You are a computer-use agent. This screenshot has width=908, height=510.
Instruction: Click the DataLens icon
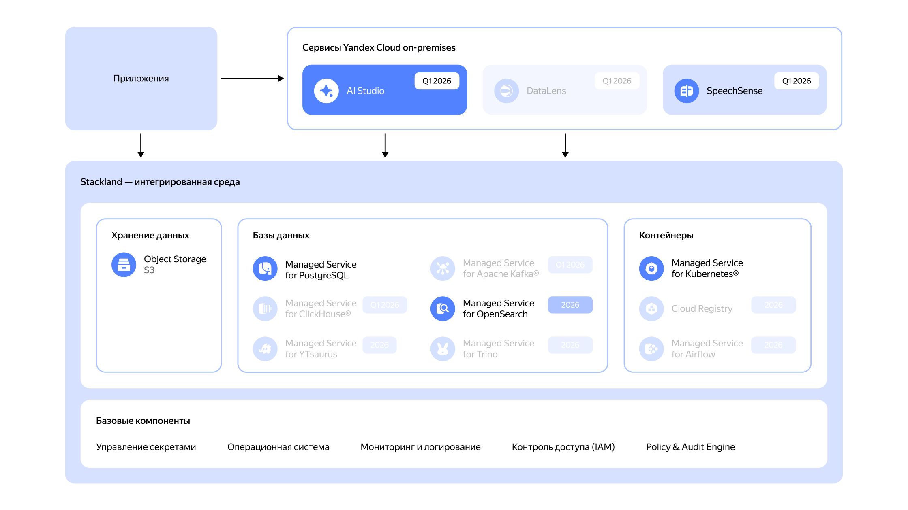(x=506, y=91)
